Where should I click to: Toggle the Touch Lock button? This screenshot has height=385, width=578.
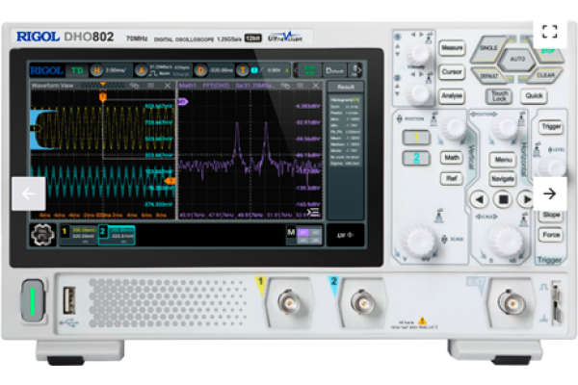[498, 95]
